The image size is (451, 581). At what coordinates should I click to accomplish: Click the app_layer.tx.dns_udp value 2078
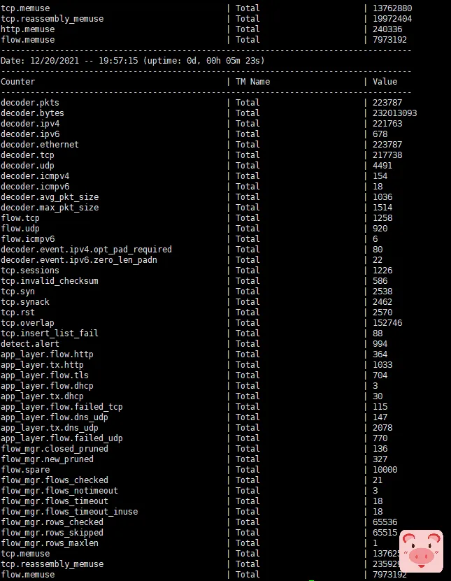382,428
